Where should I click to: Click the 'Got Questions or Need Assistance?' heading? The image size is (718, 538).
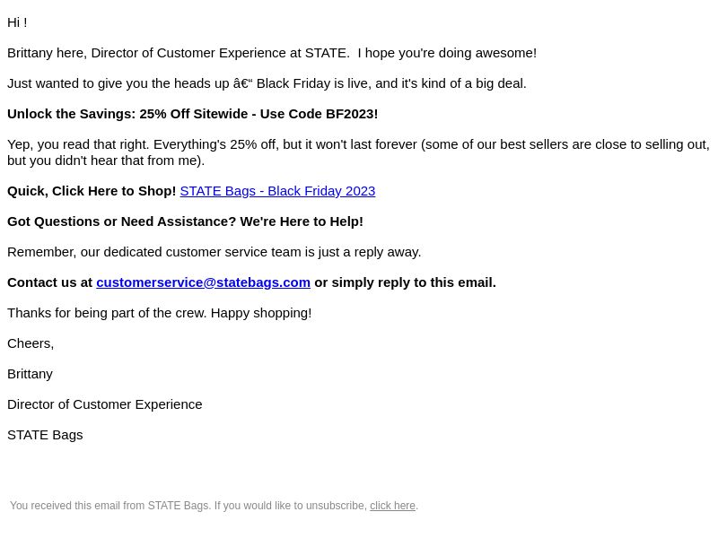tap(186, 221)
